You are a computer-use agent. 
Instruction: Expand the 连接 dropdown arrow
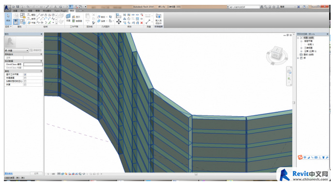(107, 21)
